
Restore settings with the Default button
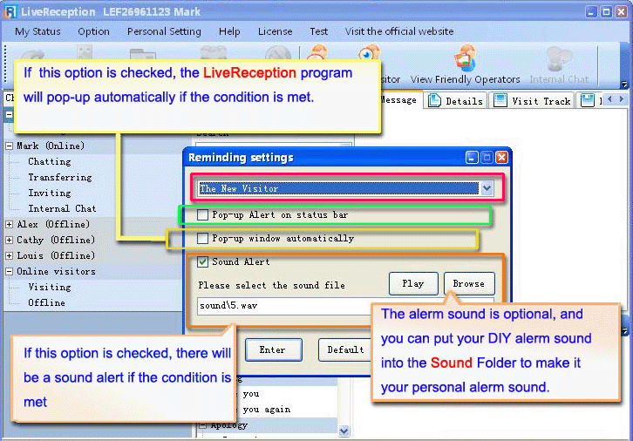(345, 349)
